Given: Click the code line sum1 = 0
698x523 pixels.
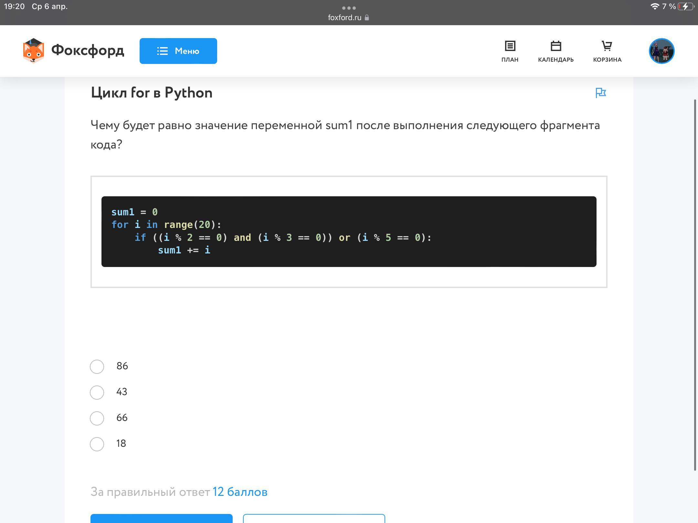Looking at the screenshot, I should coord(134,212).
